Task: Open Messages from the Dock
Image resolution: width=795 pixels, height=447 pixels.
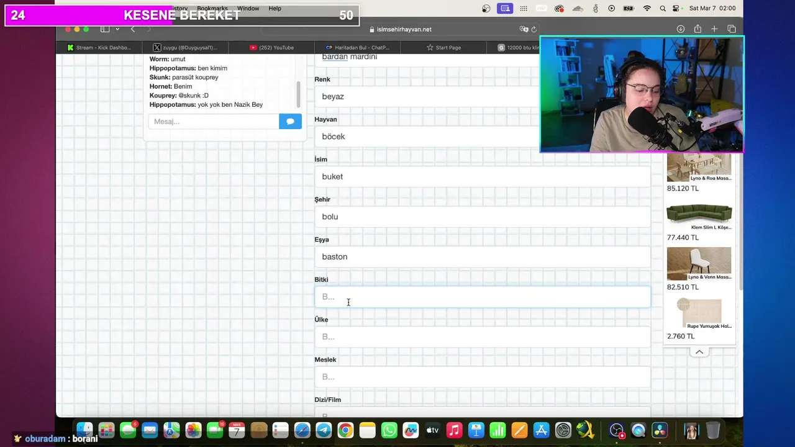Action: [x=128, y=430]
